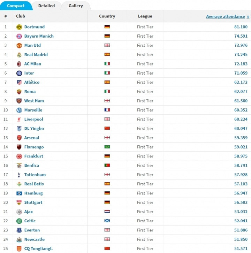
Task: Click the Celtic club crest icon
Action: coord(19,221)
